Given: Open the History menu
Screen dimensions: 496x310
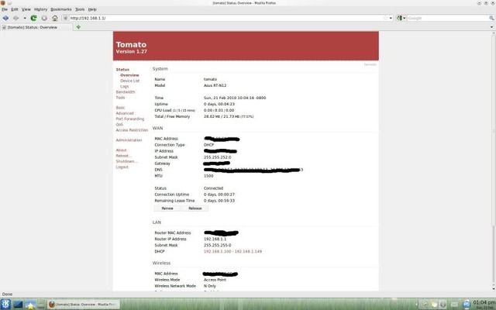Looking at the screenshot, I should point(40,9).
